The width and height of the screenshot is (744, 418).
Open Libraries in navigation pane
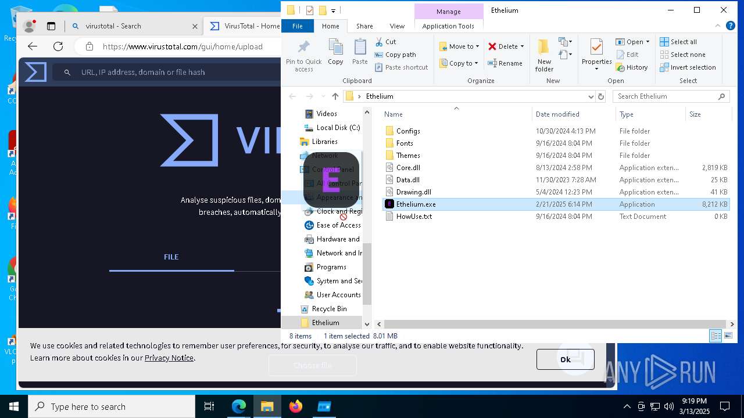point(324,142)
